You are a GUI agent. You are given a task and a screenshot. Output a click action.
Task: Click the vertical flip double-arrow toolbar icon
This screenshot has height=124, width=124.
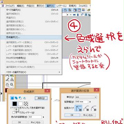click(78, 15)
